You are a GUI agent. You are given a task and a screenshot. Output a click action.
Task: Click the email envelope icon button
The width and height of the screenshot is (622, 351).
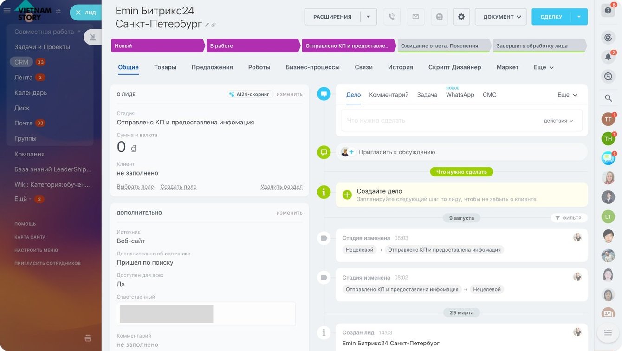415,17
